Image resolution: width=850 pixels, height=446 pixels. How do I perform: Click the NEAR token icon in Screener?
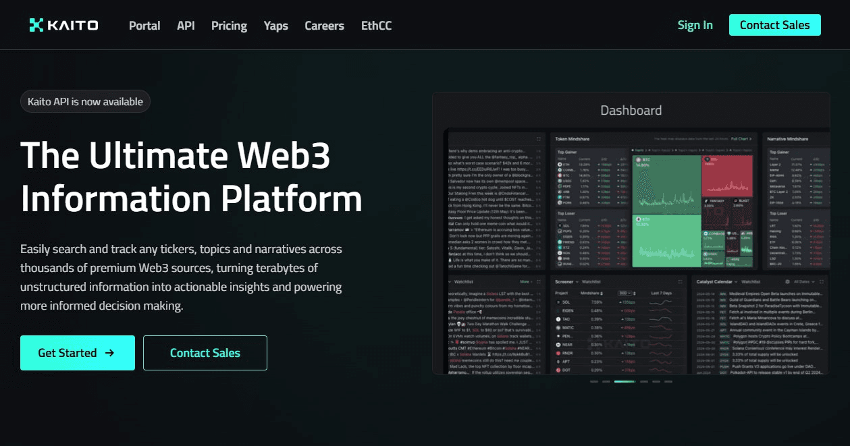click(x=558, y=344)
